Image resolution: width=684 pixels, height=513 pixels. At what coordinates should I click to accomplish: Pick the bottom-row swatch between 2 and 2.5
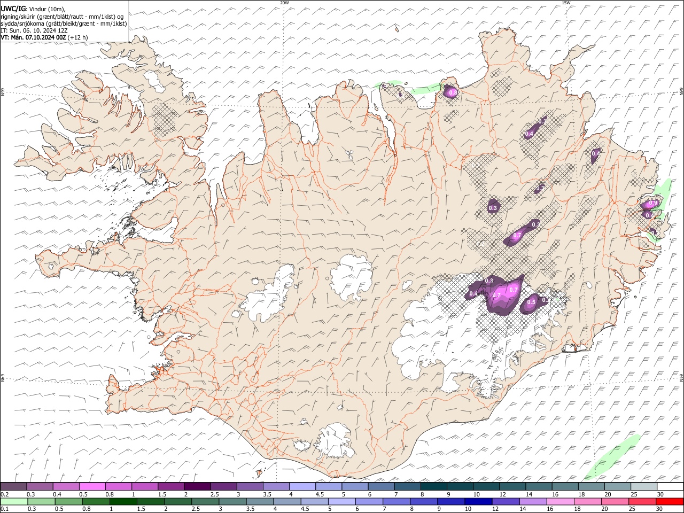point(177,501)
